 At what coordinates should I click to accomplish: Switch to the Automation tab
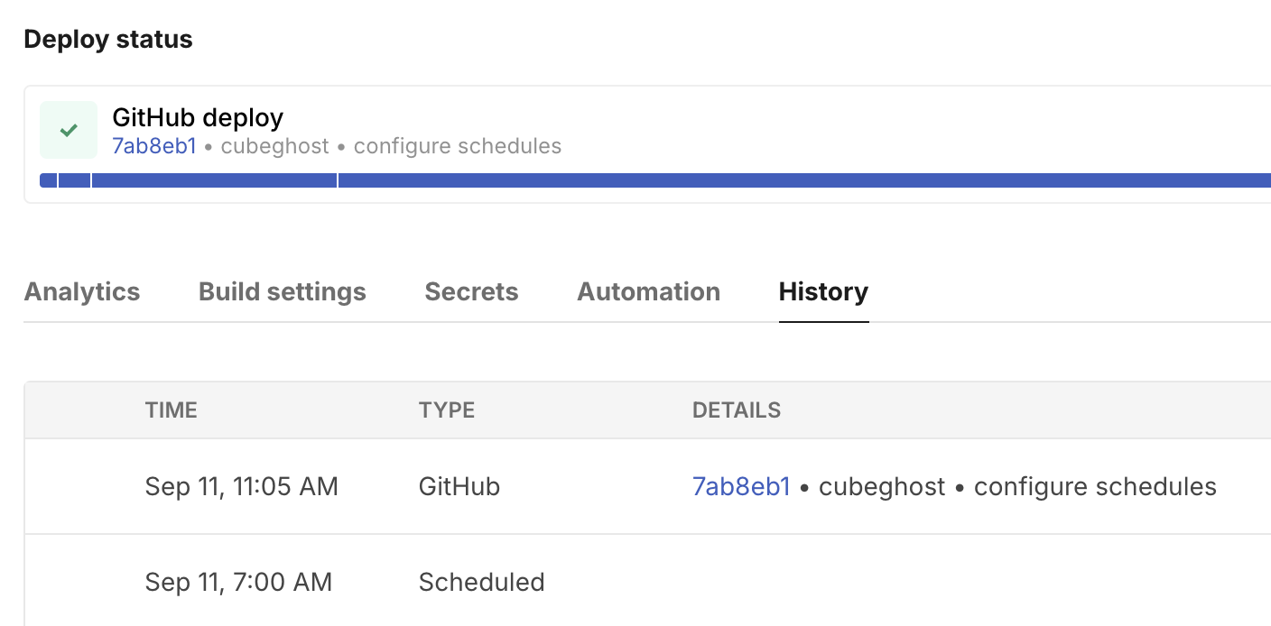[648, 291]
